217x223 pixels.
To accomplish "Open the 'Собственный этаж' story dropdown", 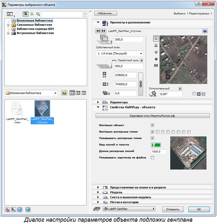I will click(119, 54).
